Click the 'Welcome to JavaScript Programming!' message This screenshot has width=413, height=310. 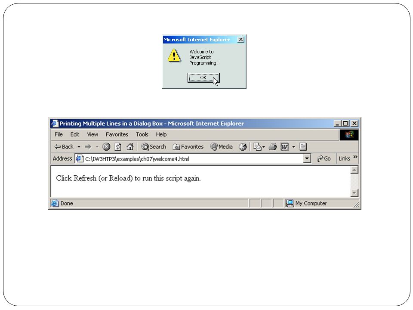203,57
